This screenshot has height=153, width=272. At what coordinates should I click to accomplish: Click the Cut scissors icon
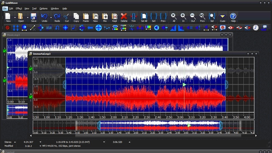(x=67, y=16)
